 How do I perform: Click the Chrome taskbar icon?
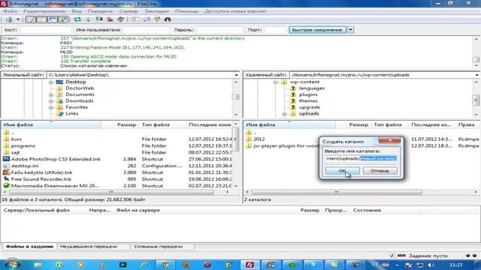pyautogui.click(x=165, y=265)
